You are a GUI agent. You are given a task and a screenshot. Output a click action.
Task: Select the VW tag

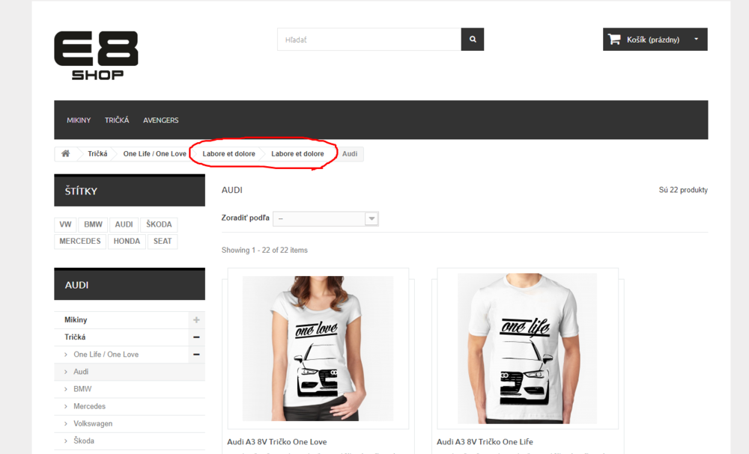pyautogui.click(x=65, y=224)
